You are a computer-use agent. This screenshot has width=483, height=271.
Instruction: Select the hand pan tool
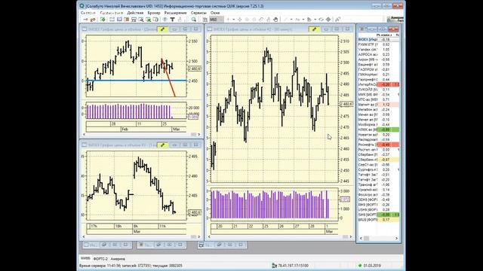[x=275, y=20]
